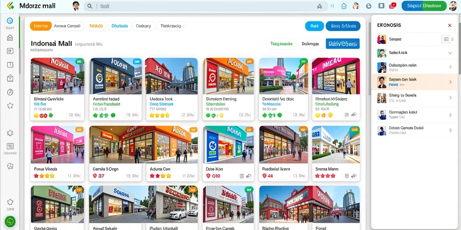This screenshot has height=230, width=461.
Task: Open the Srama Monn store thumbnail
Action: 336,145
